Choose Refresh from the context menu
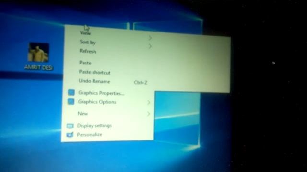The width and height of the screenshot is (307, 172). (88, 51)
